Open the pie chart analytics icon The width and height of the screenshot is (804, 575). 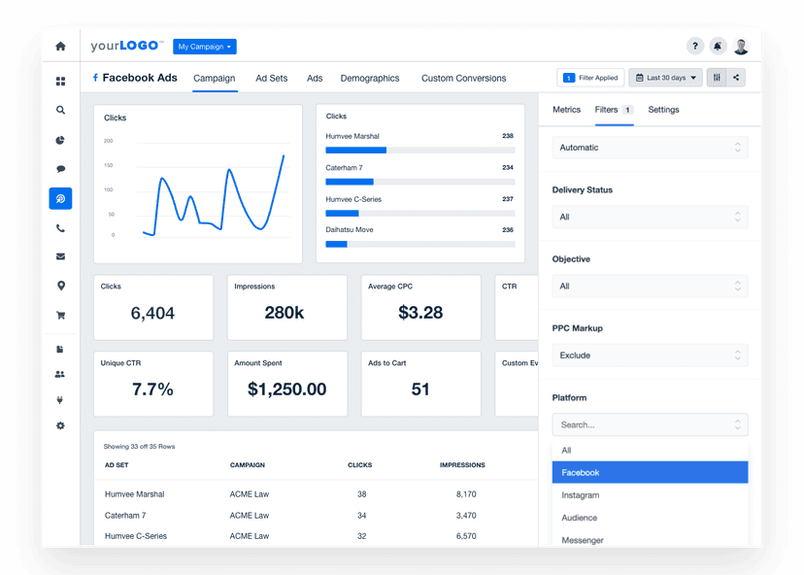point(60,139)
